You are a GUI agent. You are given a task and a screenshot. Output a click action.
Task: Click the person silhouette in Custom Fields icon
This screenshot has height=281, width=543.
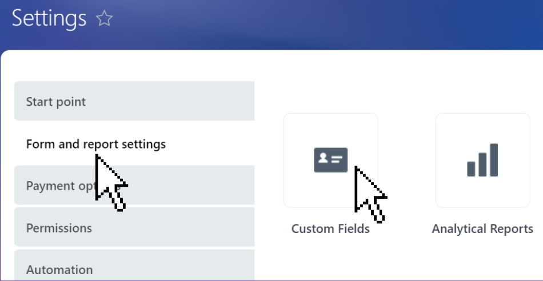coord(323,159)
